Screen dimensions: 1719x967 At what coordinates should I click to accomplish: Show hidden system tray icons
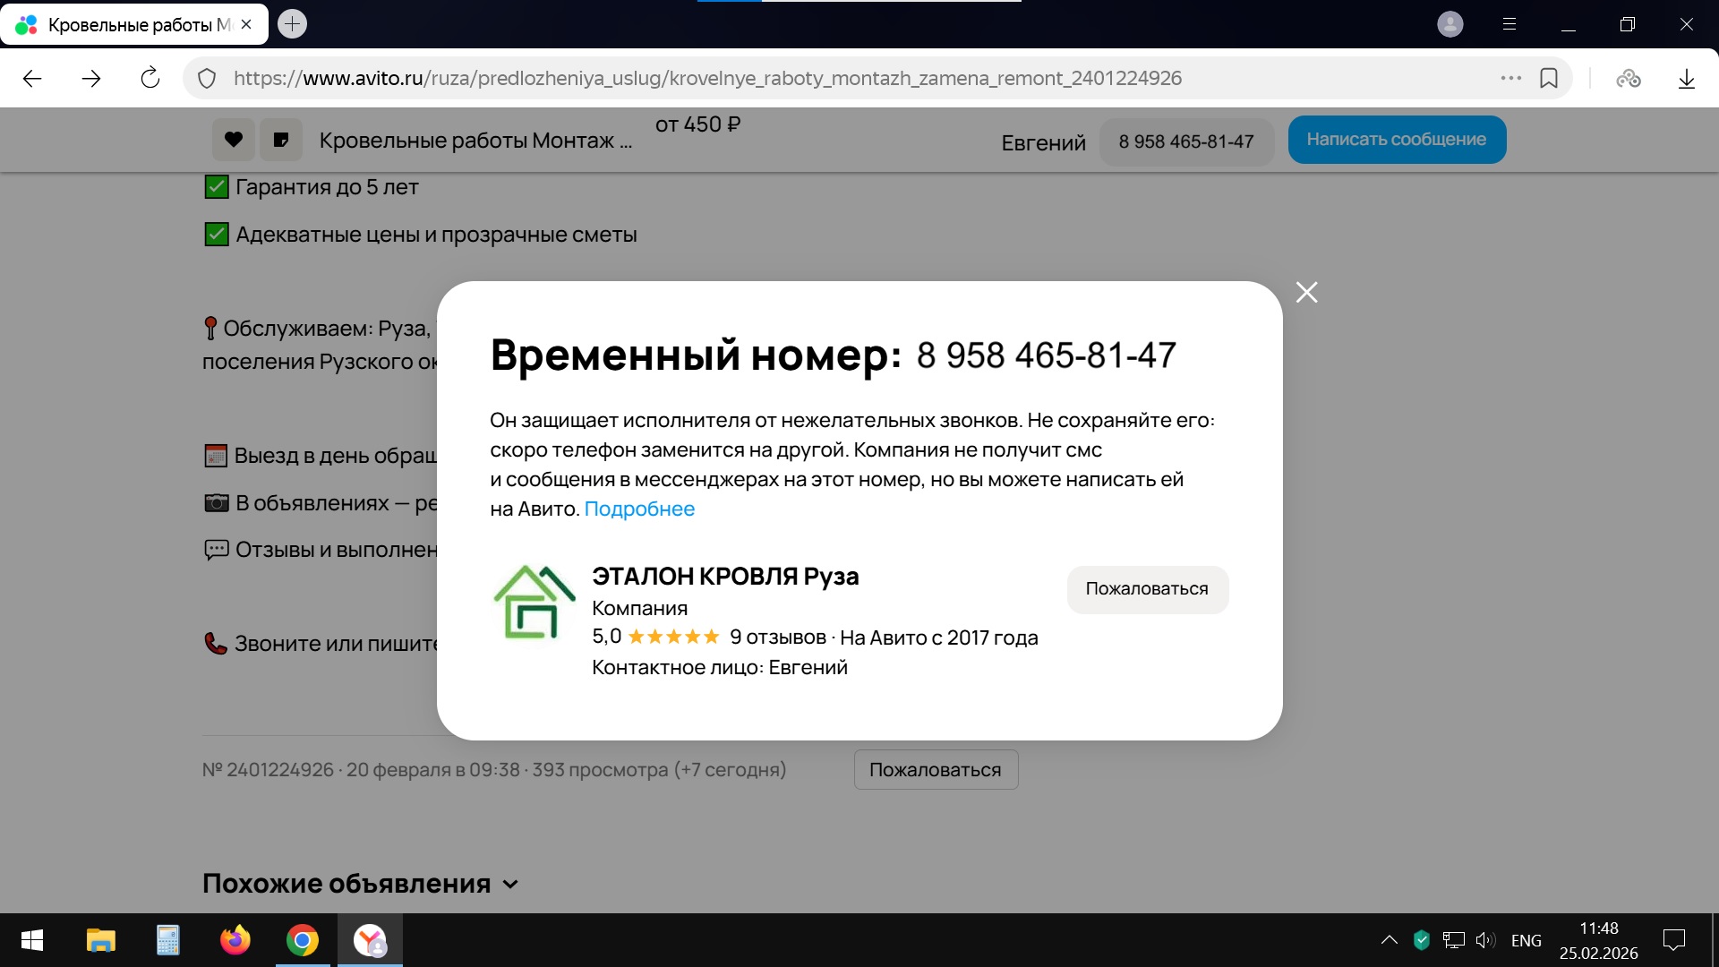1389,940
